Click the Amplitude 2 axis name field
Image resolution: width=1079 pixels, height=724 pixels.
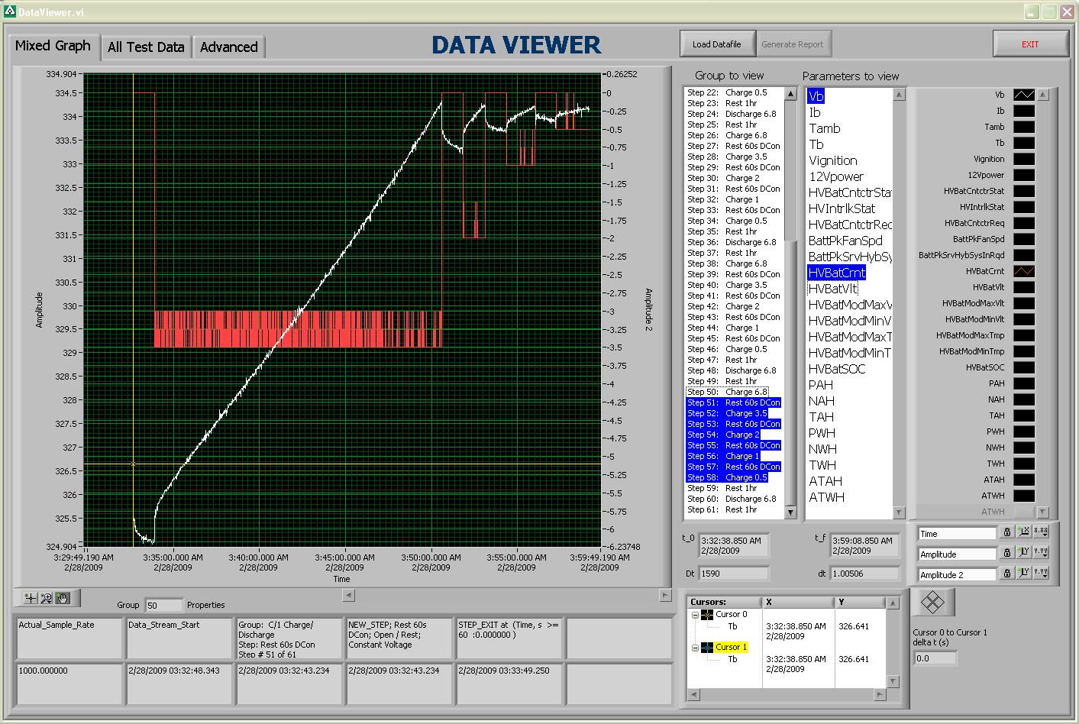pyautogui.click(x=958, y=574)
